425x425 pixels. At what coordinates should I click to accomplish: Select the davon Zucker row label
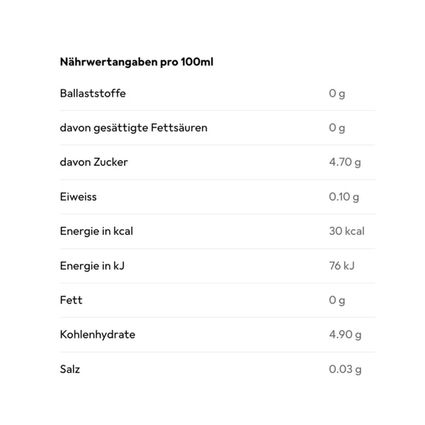tap(93, 162)
